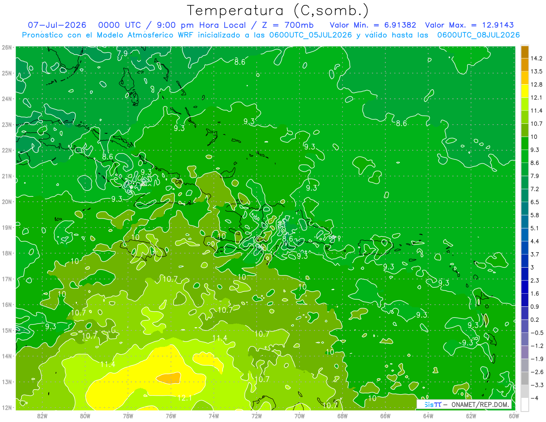Click the "17N" latitude axis label
This screenshot has width=546, height=422.
(x=7, y=279)
